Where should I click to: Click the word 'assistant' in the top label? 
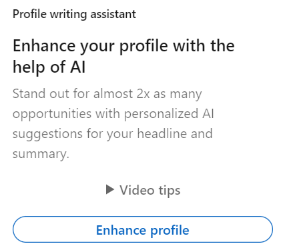coord(113,14)
